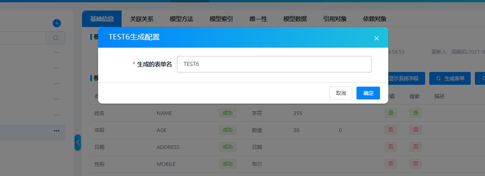Click the ADDRESS field code cell

click(x=168, y=147)
